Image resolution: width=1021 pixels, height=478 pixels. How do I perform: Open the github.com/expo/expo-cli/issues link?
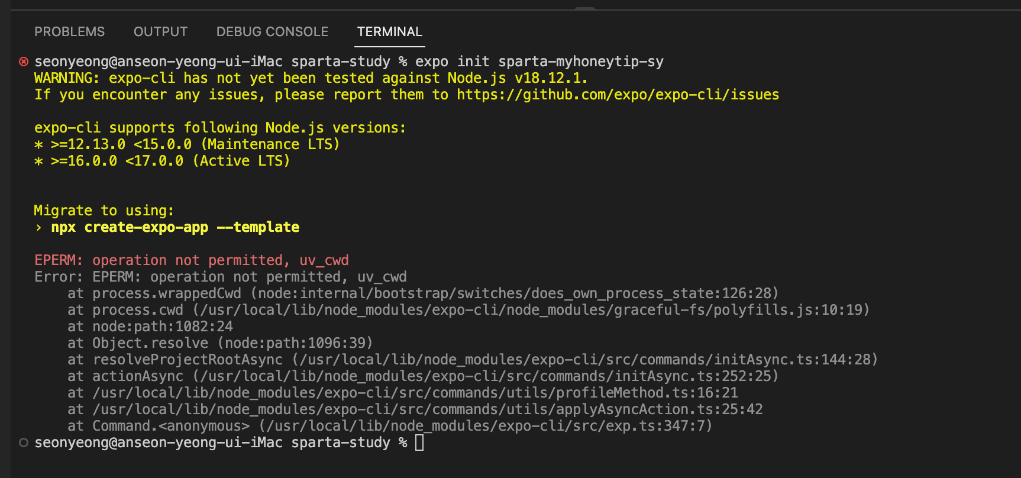tap(618, 95)
